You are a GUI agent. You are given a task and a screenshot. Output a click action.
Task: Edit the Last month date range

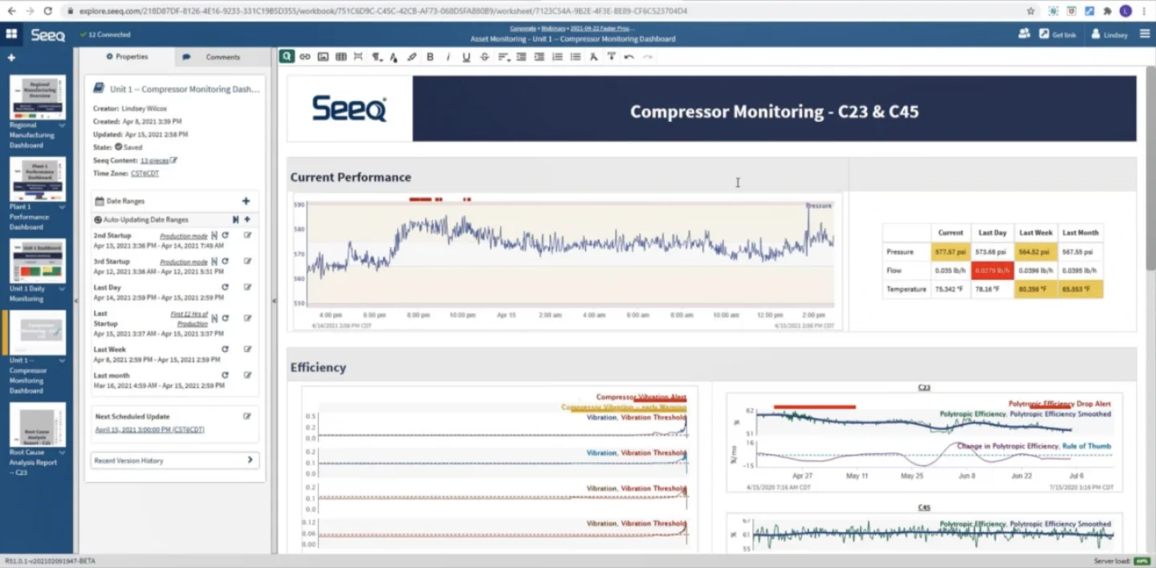point(247,375)
